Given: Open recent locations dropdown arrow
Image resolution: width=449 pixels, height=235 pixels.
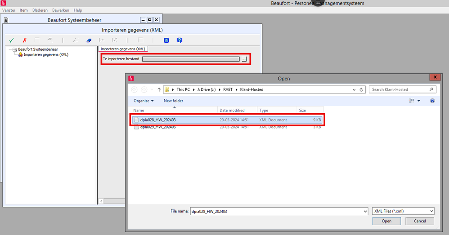Looking at the screenshot, I should click(152, 89).
